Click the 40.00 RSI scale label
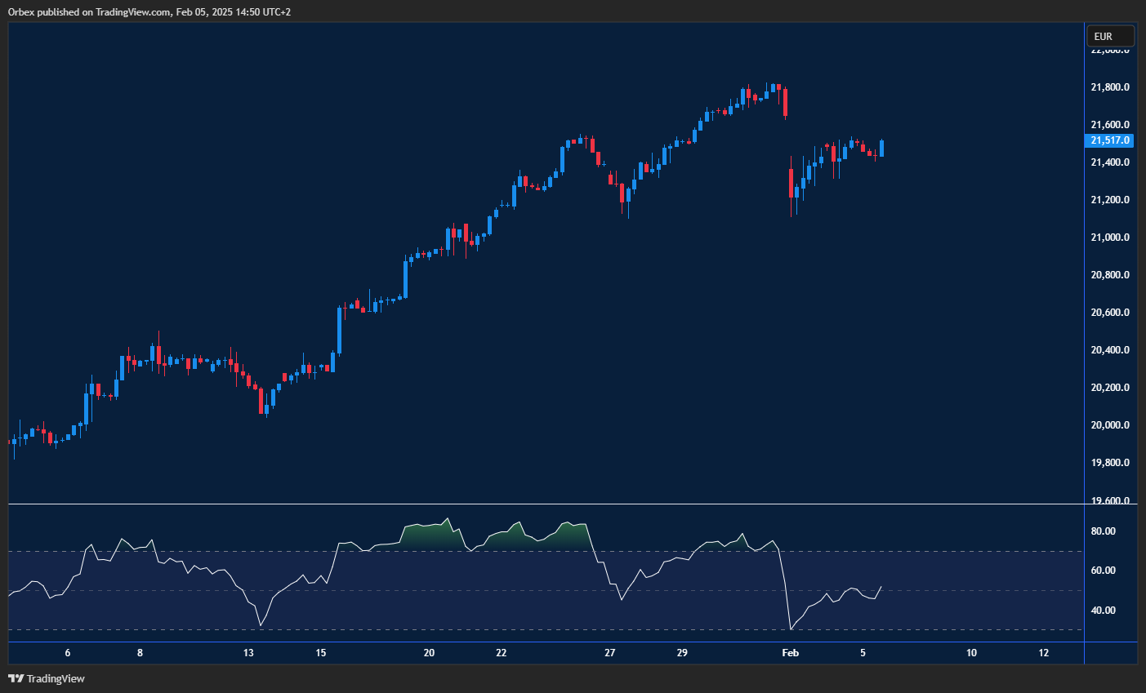 pyautogui.click(x=1103, y=611)
